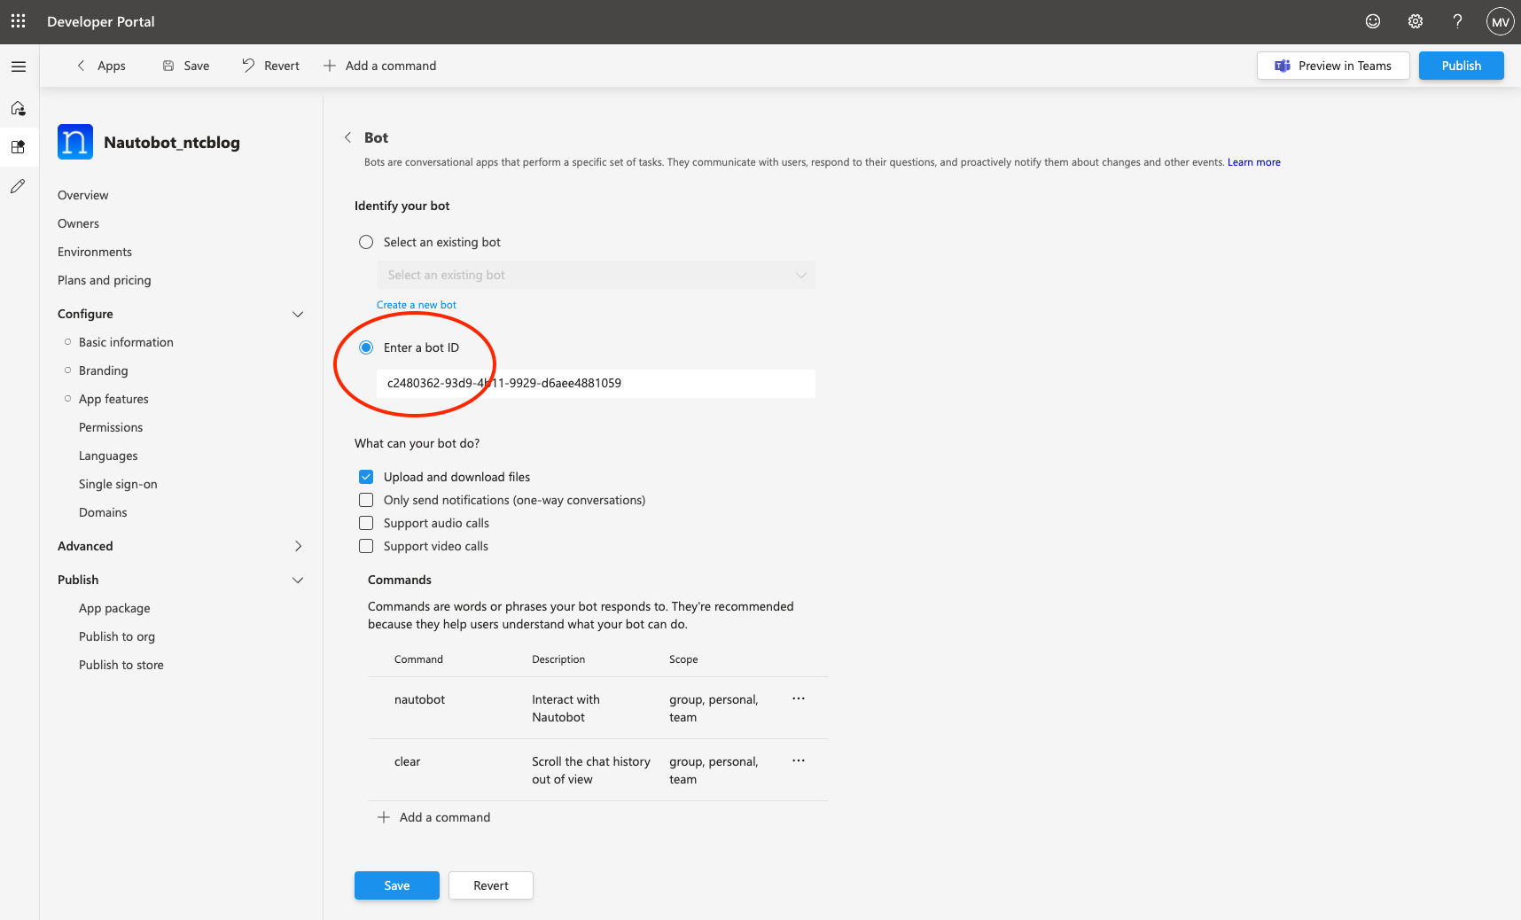Click inside the bot ID input field
The image size is (1521, 920).
click(595, 383)
